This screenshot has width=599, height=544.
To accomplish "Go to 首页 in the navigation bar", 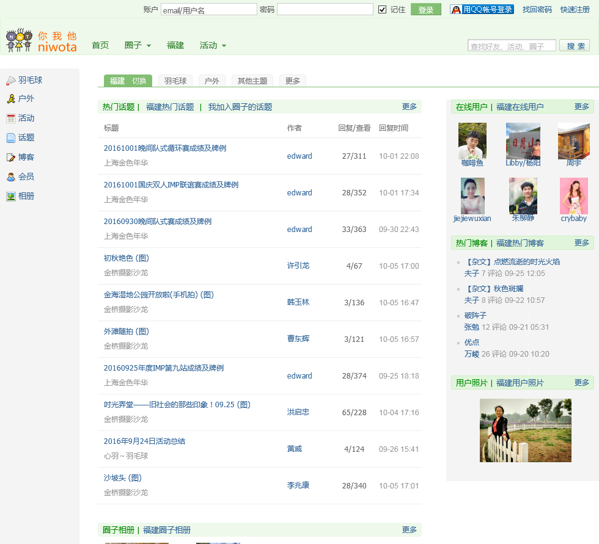I will (x=100, y=45).
